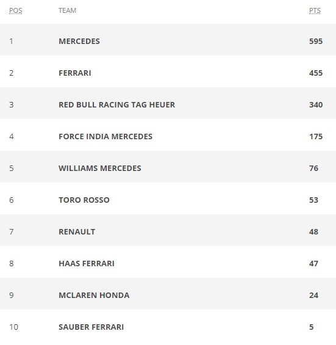The height and width of the screenshot is (345, 336).
Task: Open the HAAS FERRARI entry
Action: (87, 263)
